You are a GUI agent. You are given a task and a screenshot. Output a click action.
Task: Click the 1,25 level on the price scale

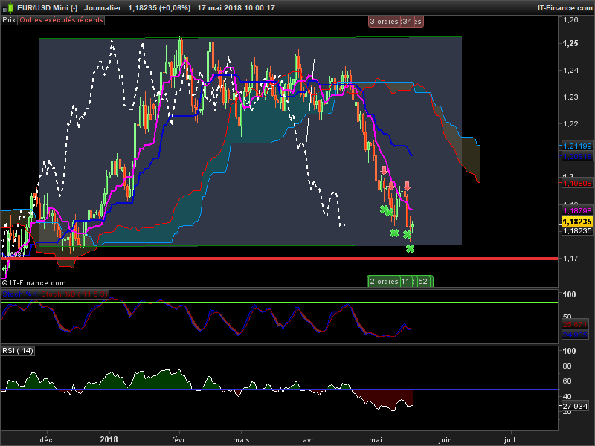coord(570,43)
